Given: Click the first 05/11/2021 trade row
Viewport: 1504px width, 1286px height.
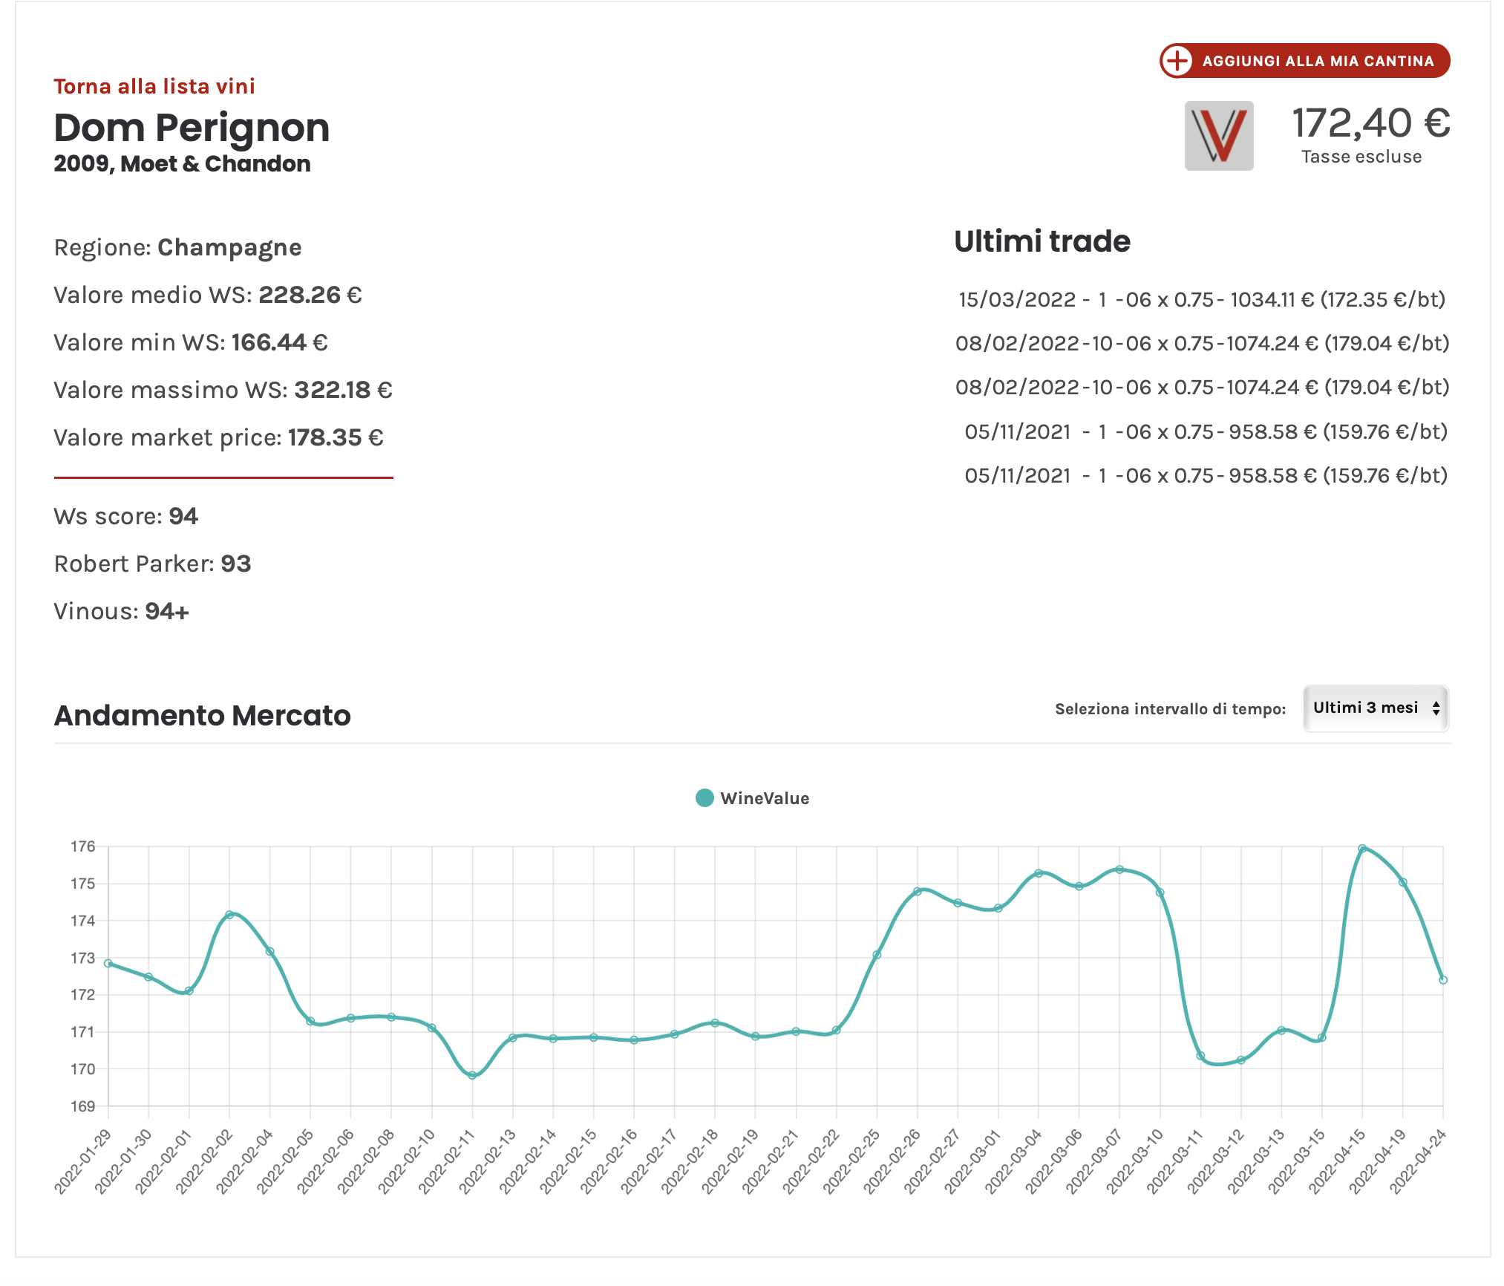Looking at the screenshot, I should (1206, 431).
